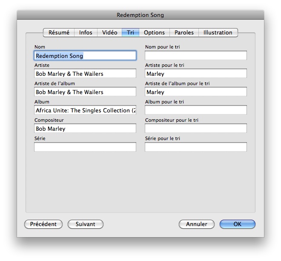Open the Paroles tab
Screen dimensions: 281x261
tap(184, 33)
